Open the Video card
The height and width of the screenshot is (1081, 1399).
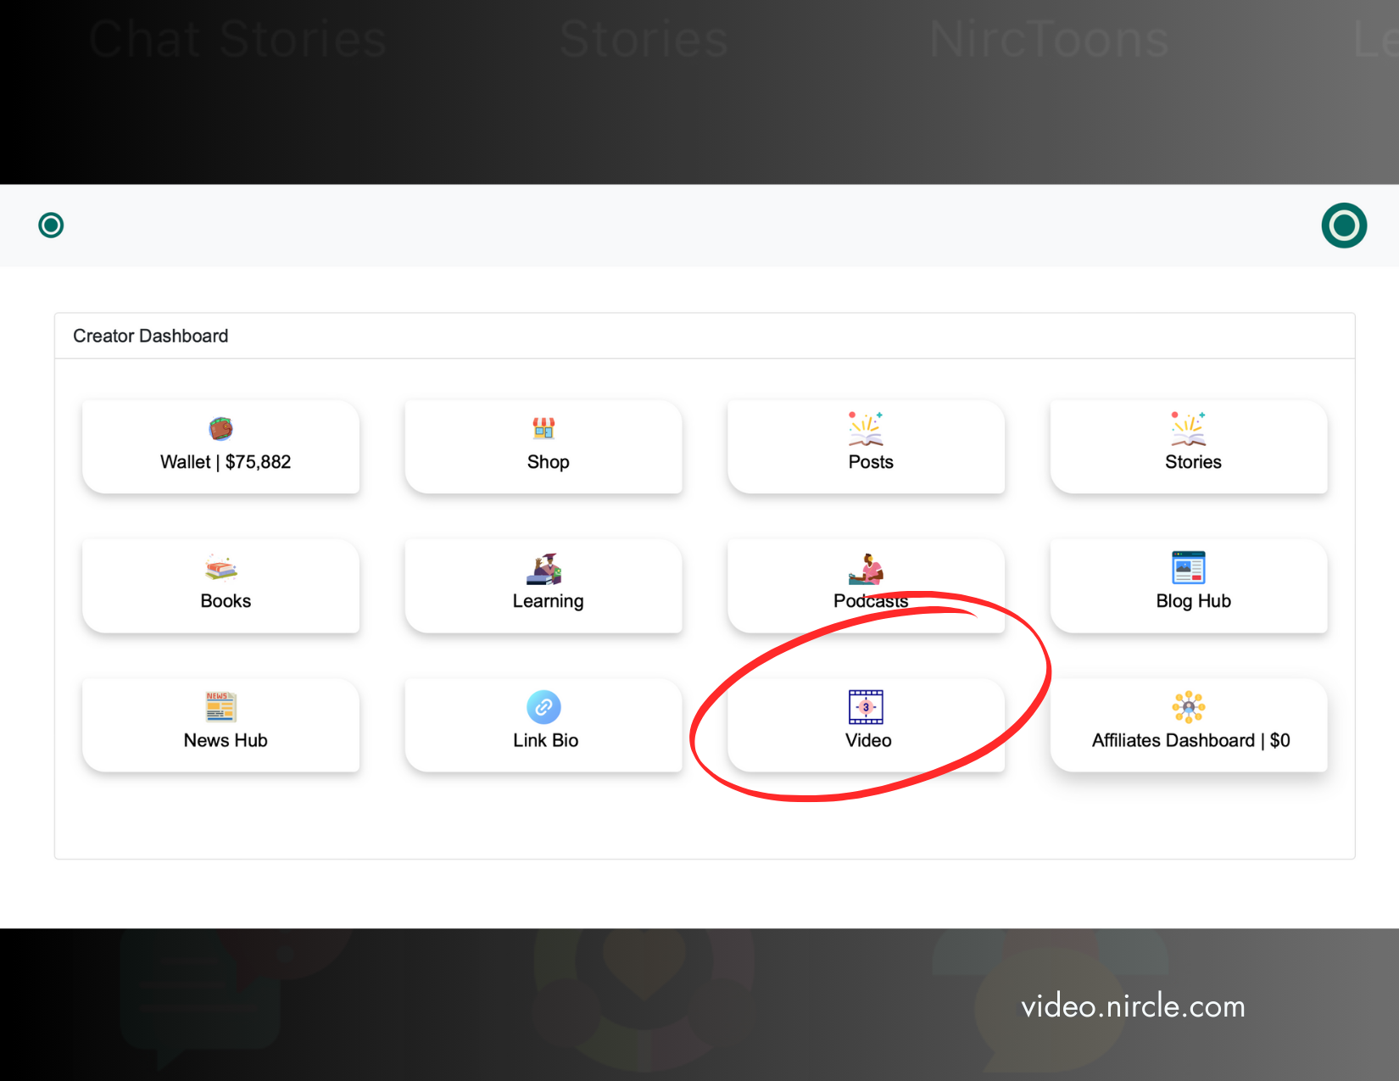pos(866,725)
